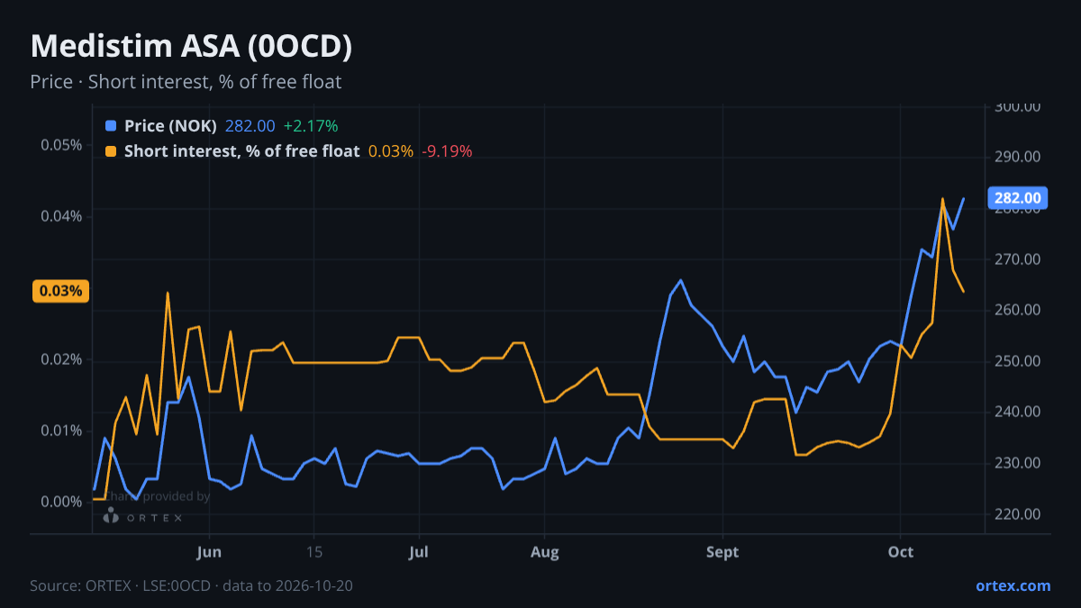Screen dimensions: 1081x608
Task: Click the 240.00 right axis label
Action: coord(1018,412)
